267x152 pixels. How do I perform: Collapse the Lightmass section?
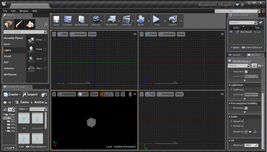(229, 85)
